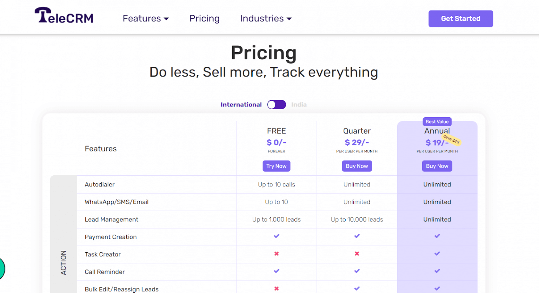Click the green chat bubble icon
This screenshot has height=293, width=539.
(1, 268)
